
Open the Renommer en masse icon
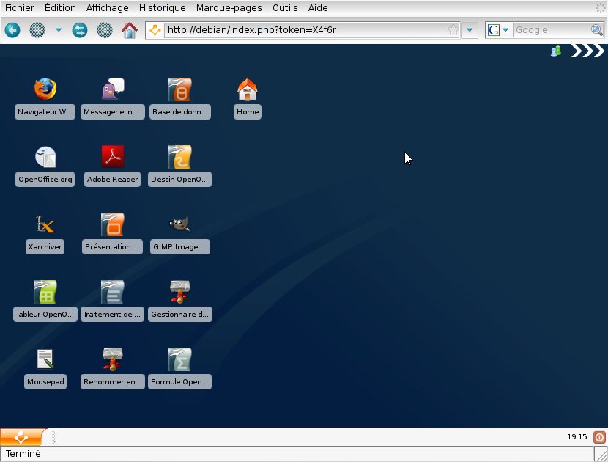click(113, 359)
